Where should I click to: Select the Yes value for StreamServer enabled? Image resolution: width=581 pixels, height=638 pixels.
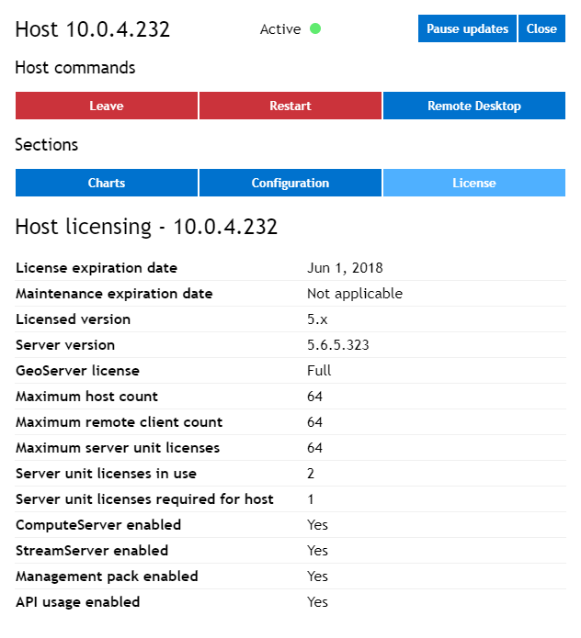pyautogui.click(x=317, y=551)
